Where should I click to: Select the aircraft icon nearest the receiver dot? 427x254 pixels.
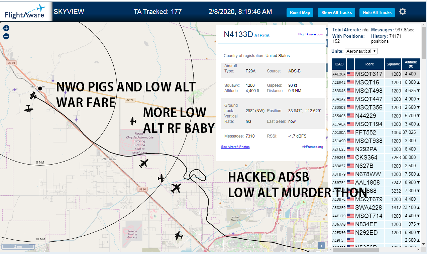(x=33, y=96)
